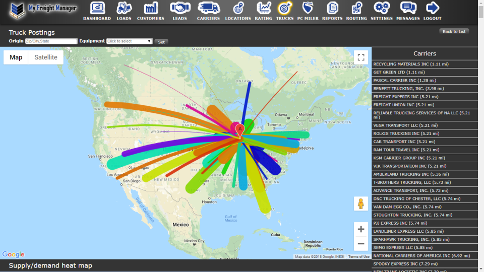Select SPOOKY EXPRESS INC carrier

click(x=425, y=264)
